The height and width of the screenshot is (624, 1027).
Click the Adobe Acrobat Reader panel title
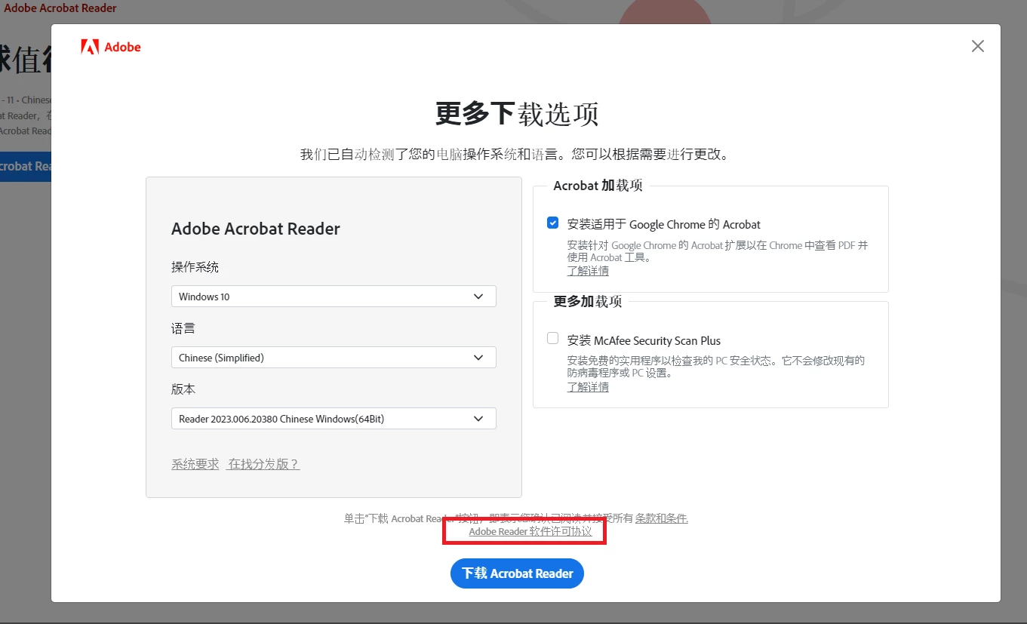coord(256,229)
